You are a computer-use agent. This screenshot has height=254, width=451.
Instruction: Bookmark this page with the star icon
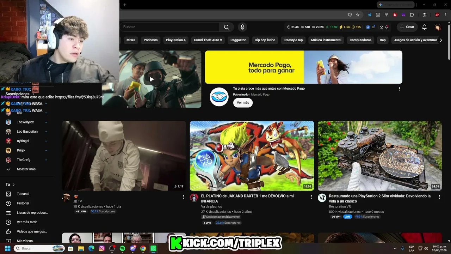(x=358, y=15)
